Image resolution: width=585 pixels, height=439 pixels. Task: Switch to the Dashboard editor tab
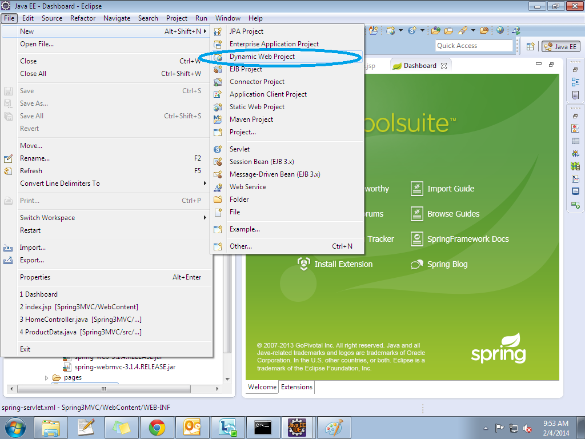(420, 66)
